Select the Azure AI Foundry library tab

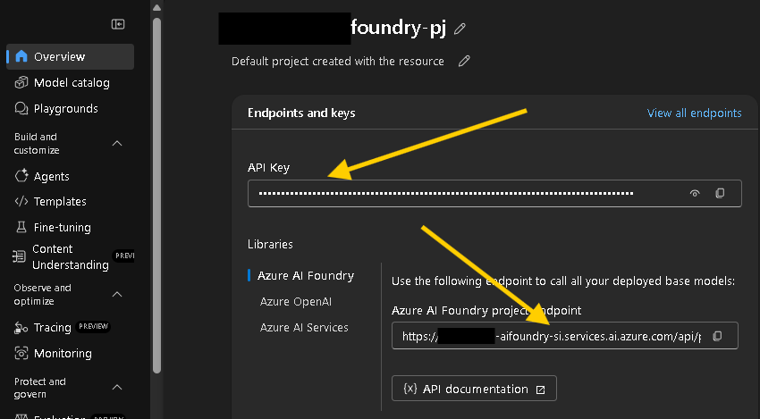pyautogui.click(x=306, y=276)
